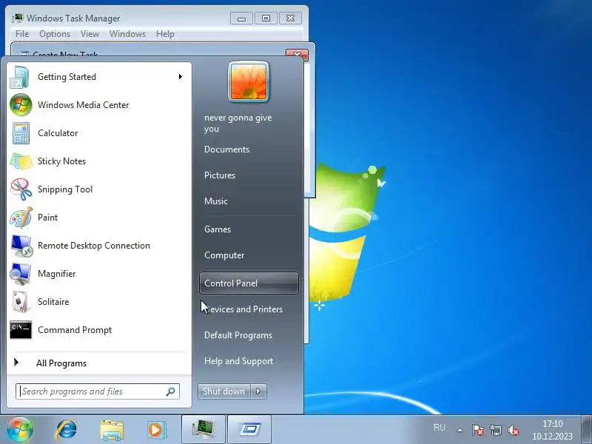Launch Solitaire cards icon
Viewport: 592px width, 444px height.
[20, 302]
